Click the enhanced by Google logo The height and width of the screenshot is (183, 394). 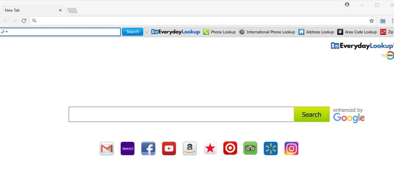click(x=349, y=115)
